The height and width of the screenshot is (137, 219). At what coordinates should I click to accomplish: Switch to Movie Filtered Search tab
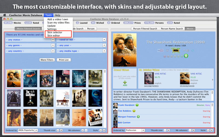click(28, 29)
